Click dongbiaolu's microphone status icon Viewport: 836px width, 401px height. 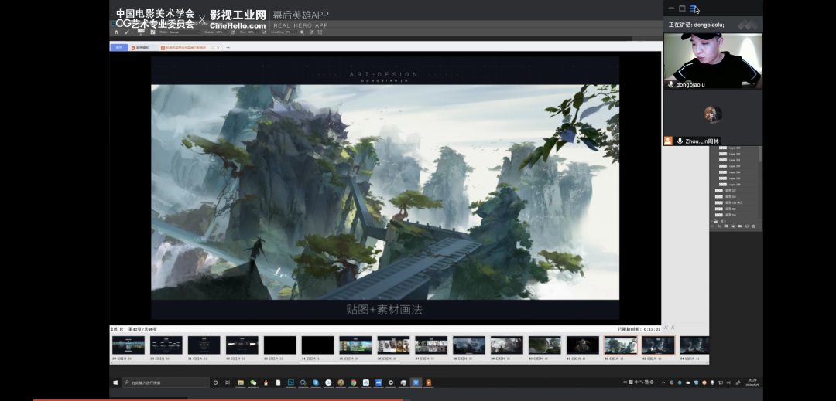pos(670,84)
